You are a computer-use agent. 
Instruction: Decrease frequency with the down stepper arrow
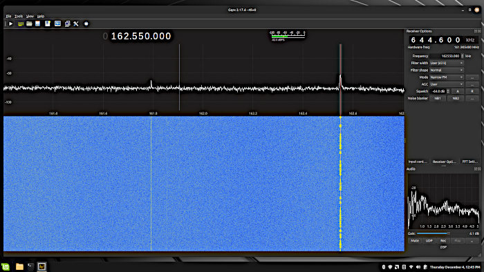pos(462,57)
